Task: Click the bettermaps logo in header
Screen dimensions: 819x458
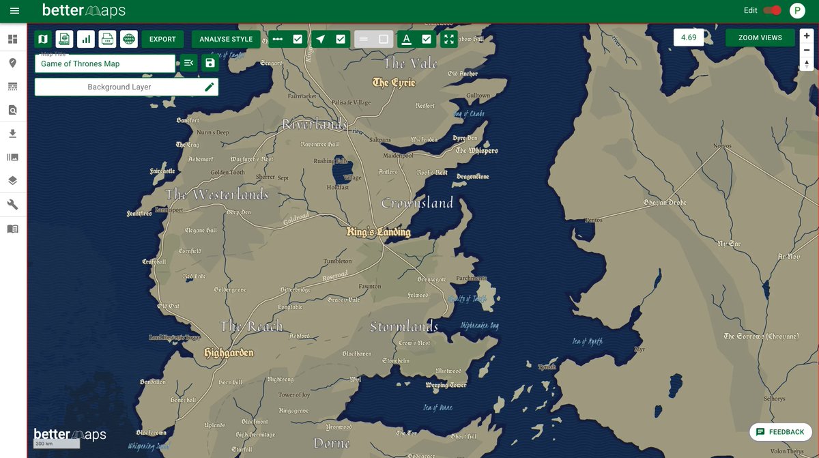Action: click(84, 11)
